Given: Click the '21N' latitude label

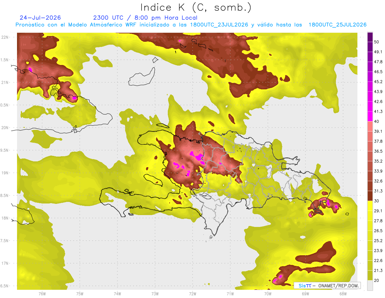Looking at the screenshot, I should click(x=5, y=82).
